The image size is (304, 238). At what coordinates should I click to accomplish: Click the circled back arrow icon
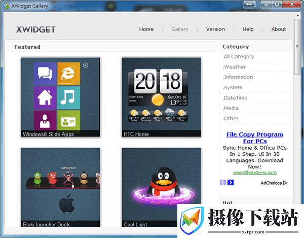pos(86,65)
